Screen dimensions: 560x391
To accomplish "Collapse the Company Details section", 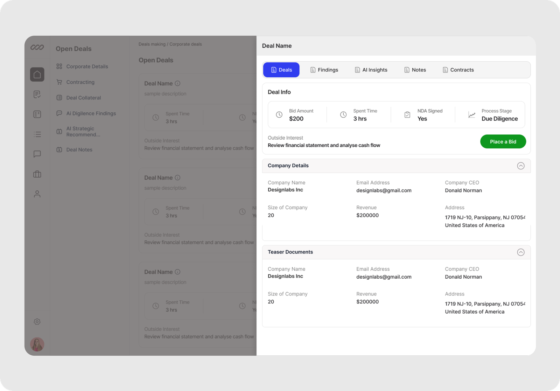I will (520, 166).
